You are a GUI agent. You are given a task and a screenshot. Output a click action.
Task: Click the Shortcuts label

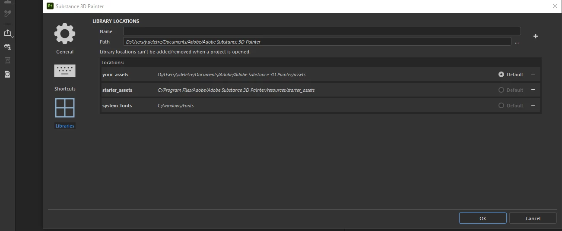point(65,89)
